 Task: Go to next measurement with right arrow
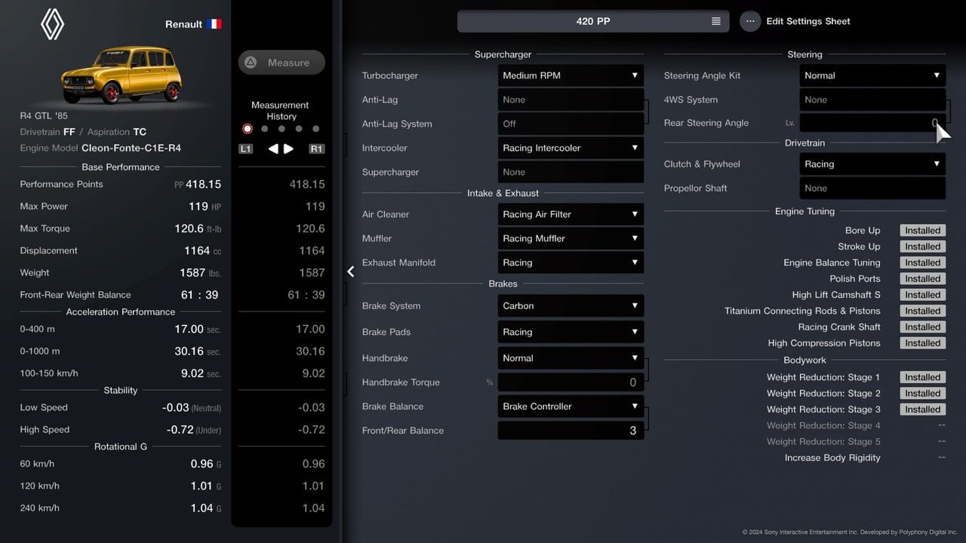pyautogui.click(x=288, y=149)
